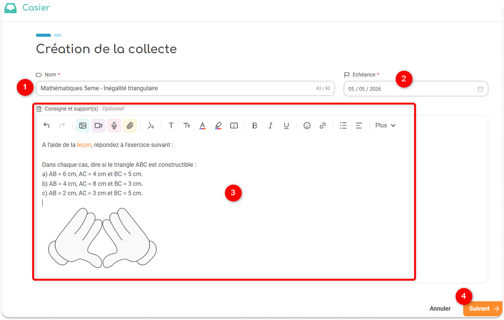Click the 'Création de la collecte' heading

click(x=106, y=49)
